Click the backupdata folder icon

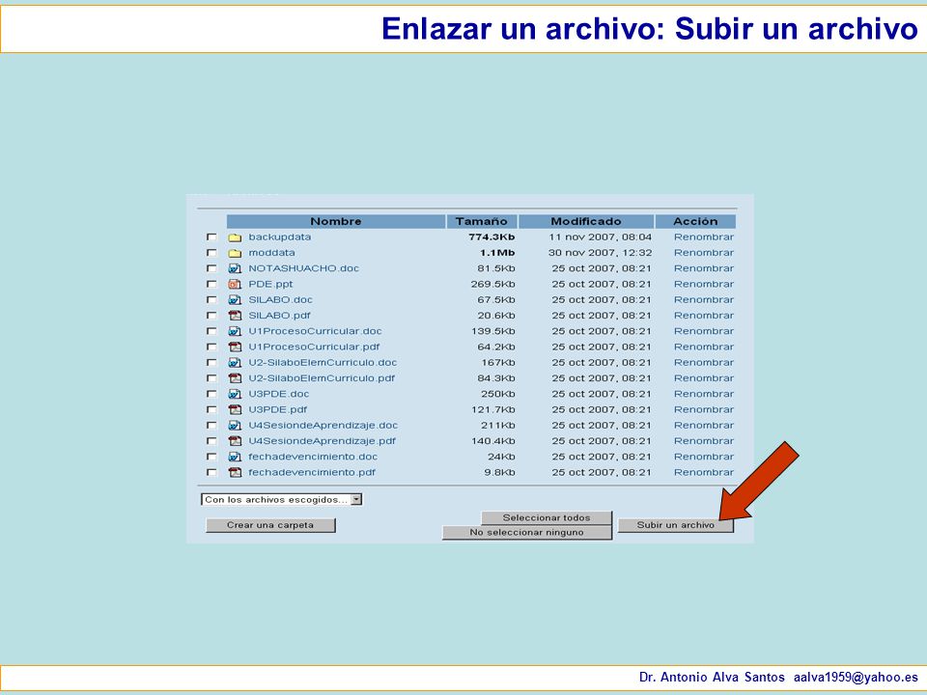tap(235, 237)
